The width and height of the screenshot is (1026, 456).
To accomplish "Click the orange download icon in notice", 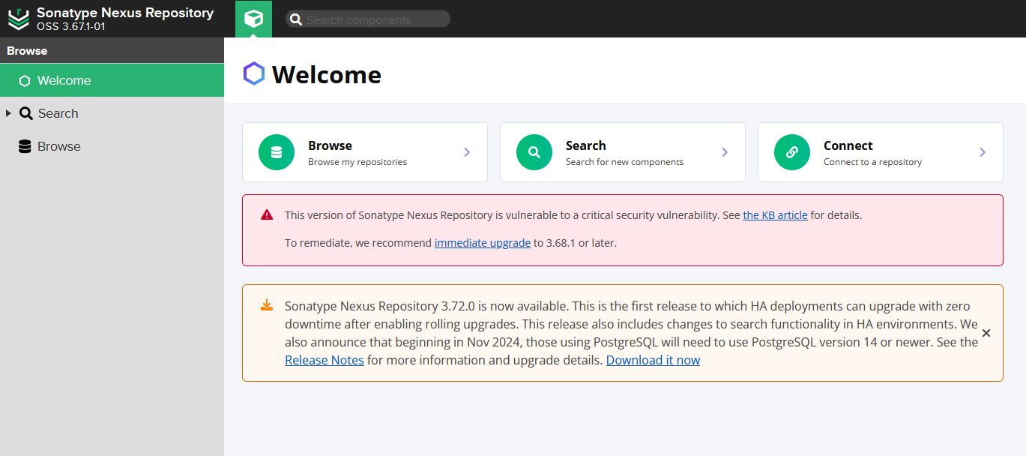I will pyautogui.click(x=267, y=305).
